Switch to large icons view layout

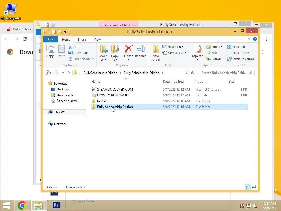click(x=254, y=187)
